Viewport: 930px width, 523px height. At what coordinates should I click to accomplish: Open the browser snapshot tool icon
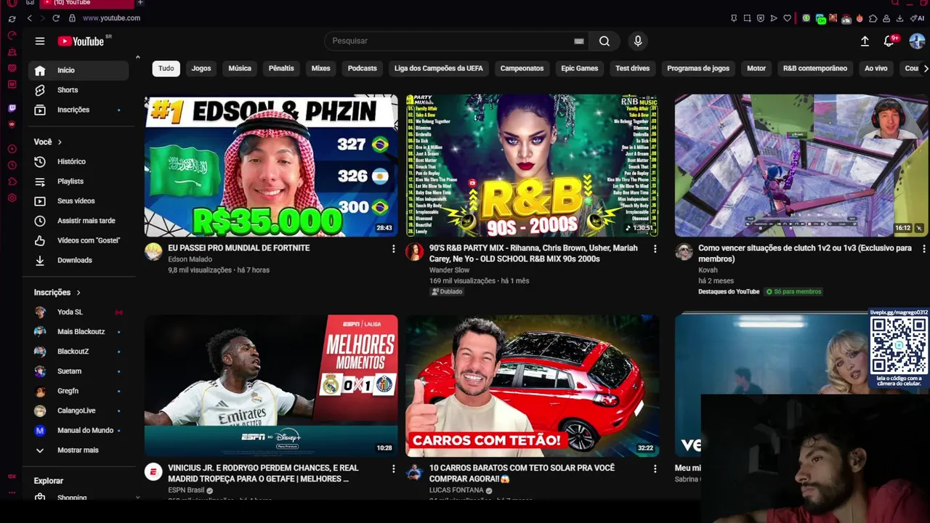point(747,18)
